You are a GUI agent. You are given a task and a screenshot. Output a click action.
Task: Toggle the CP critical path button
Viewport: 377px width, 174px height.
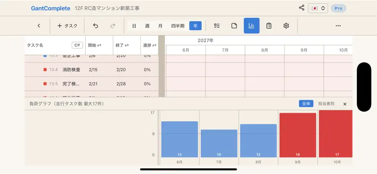click(x=77, y=45)
